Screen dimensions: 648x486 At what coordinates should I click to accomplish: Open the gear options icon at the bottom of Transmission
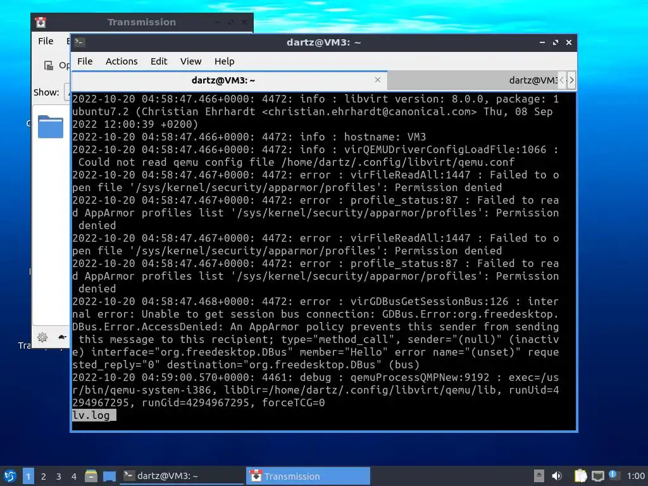(42, 337)
